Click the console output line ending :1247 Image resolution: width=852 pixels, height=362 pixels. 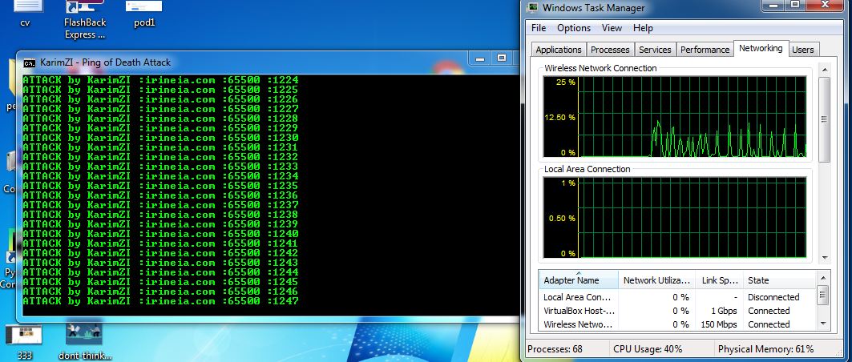[160, 300]
